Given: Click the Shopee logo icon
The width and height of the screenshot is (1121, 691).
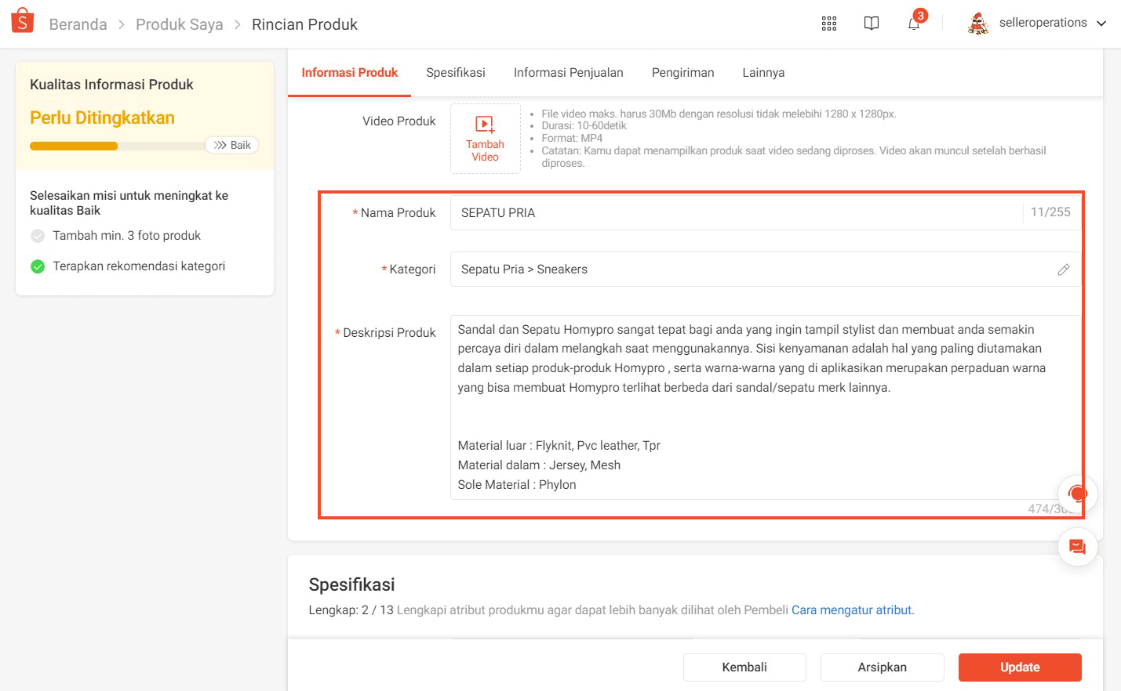Looking at the screenshot, I should pyautogui.click(x=21, y=20).
